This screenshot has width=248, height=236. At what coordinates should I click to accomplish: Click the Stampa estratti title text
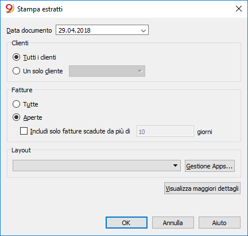pos(40,9)
